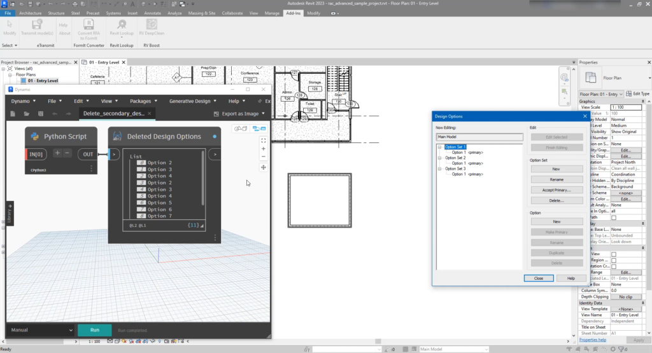Click the Python logo on Python Script node
This screenshot has height=353, width=652.
click(x=35, y=136)
